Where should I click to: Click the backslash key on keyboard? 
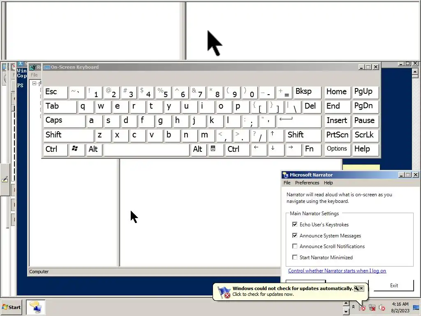click(x=294, y=107)
